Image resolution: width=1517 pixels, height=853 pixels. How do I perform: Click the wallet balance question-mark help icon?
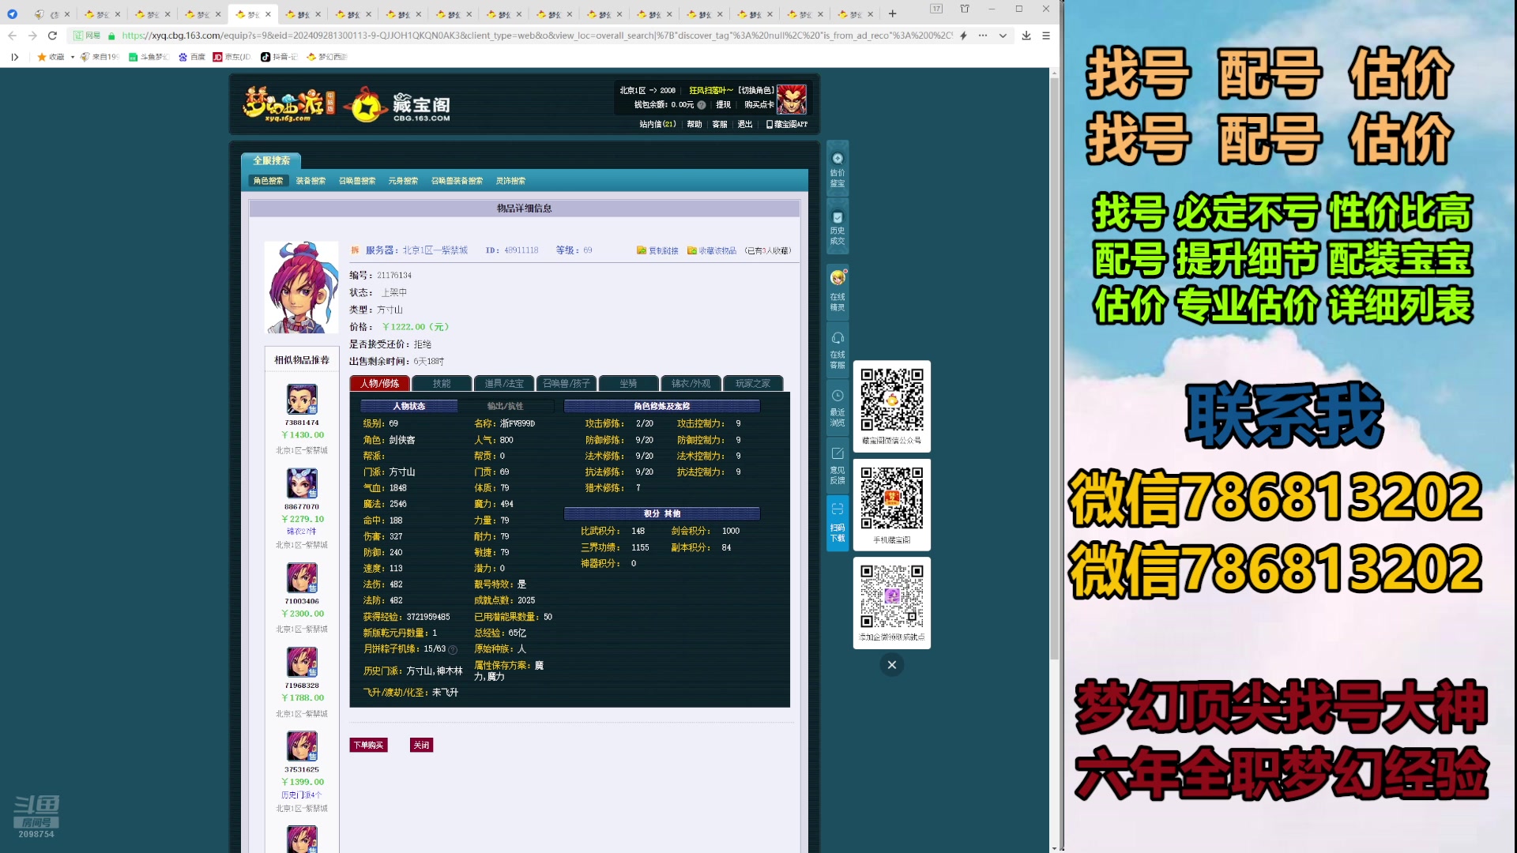tap(702, 105)
